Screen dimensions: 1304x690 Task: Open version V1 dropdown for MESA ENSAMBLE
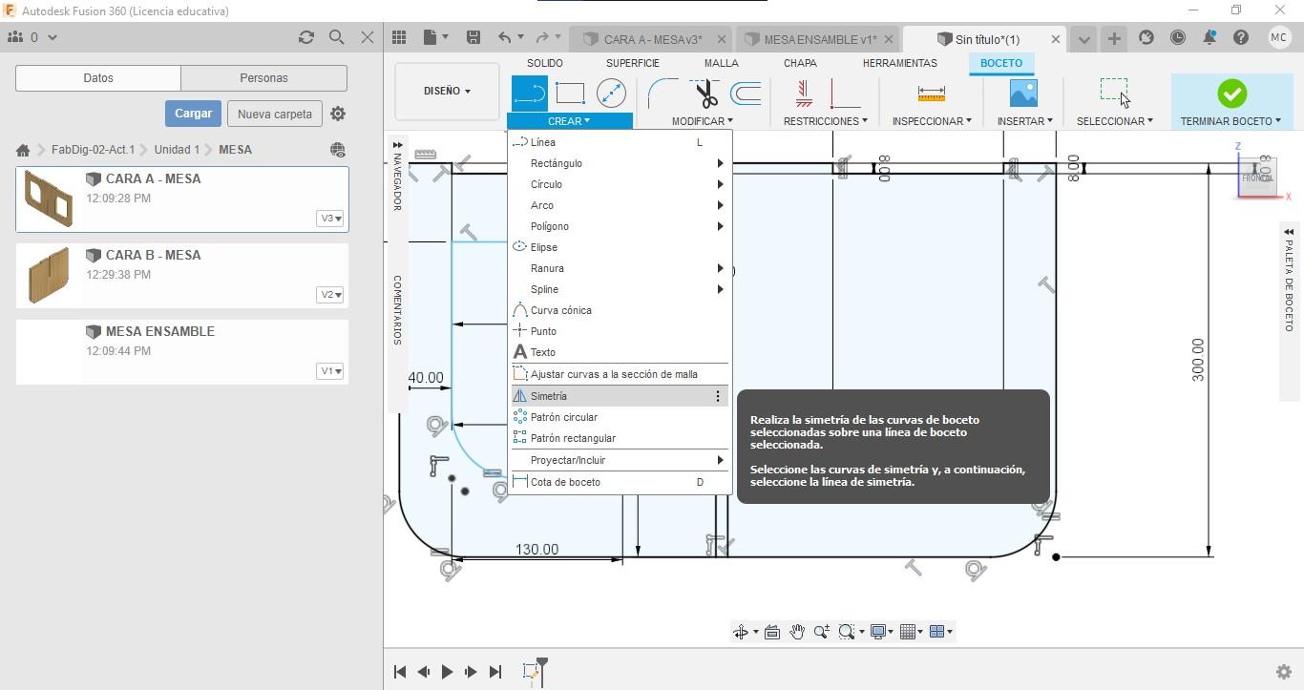pyautogui.click(x=330, y=371)
